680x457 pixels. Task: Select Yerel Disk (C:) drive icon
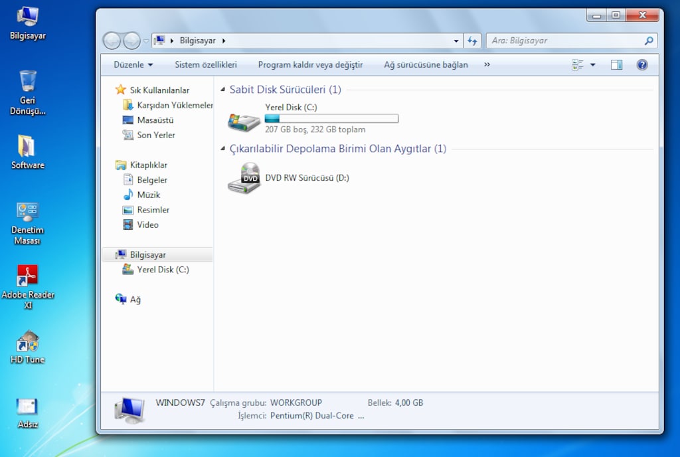(244, 122)
